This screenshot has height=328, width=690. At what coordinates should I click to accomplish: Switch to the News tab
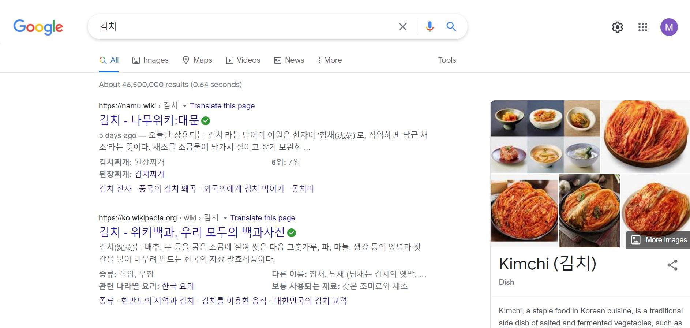click(289, 60)
